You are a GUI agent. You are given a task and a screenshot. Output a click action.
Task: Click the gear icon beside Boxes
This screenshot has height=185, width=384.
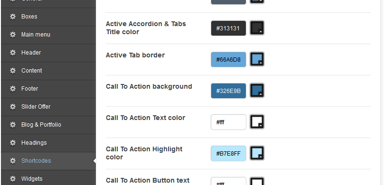13,17
